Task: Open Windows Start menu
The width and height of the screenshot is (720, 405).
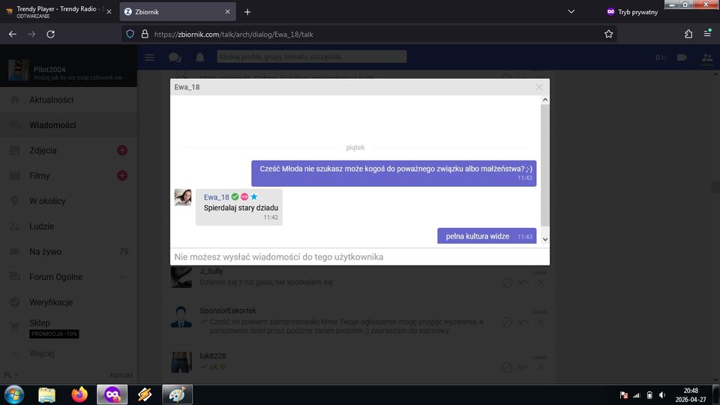Action: point(13,394)
